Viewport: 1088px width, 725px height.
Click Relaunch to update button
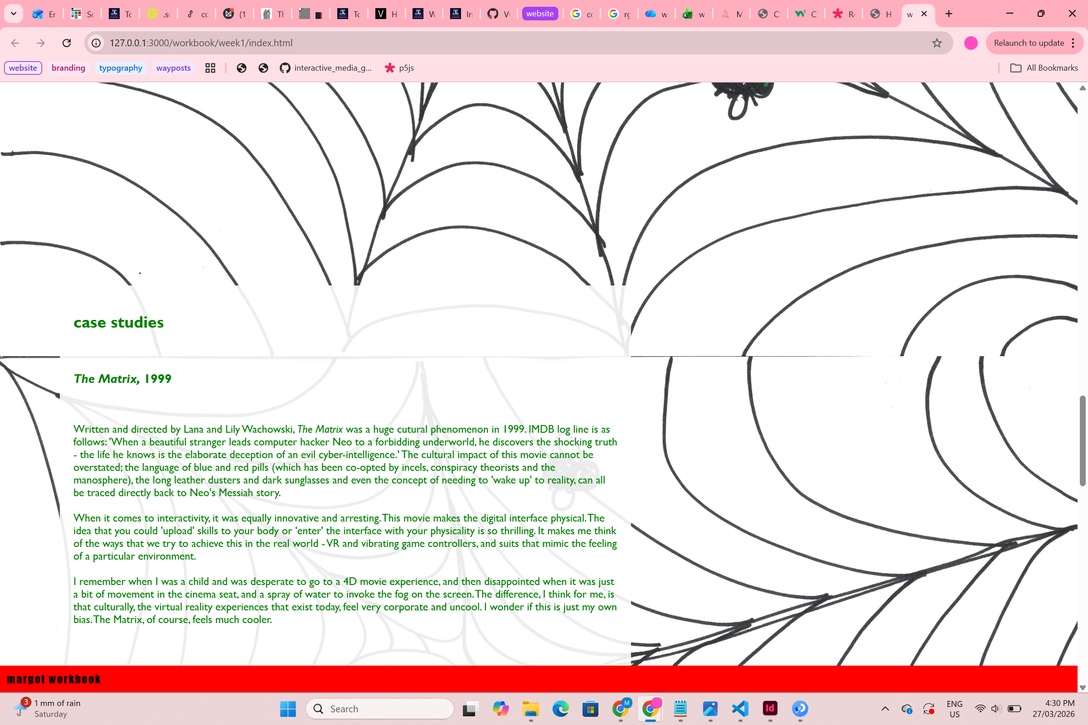coord(1029,43)
